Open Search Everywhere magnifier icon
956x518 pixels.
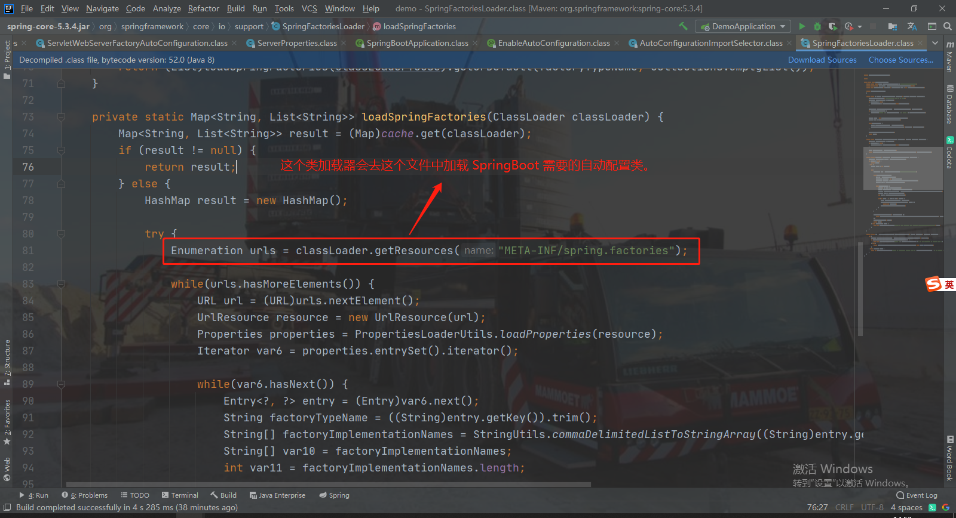pyautogui.click(x=948, y=26)
